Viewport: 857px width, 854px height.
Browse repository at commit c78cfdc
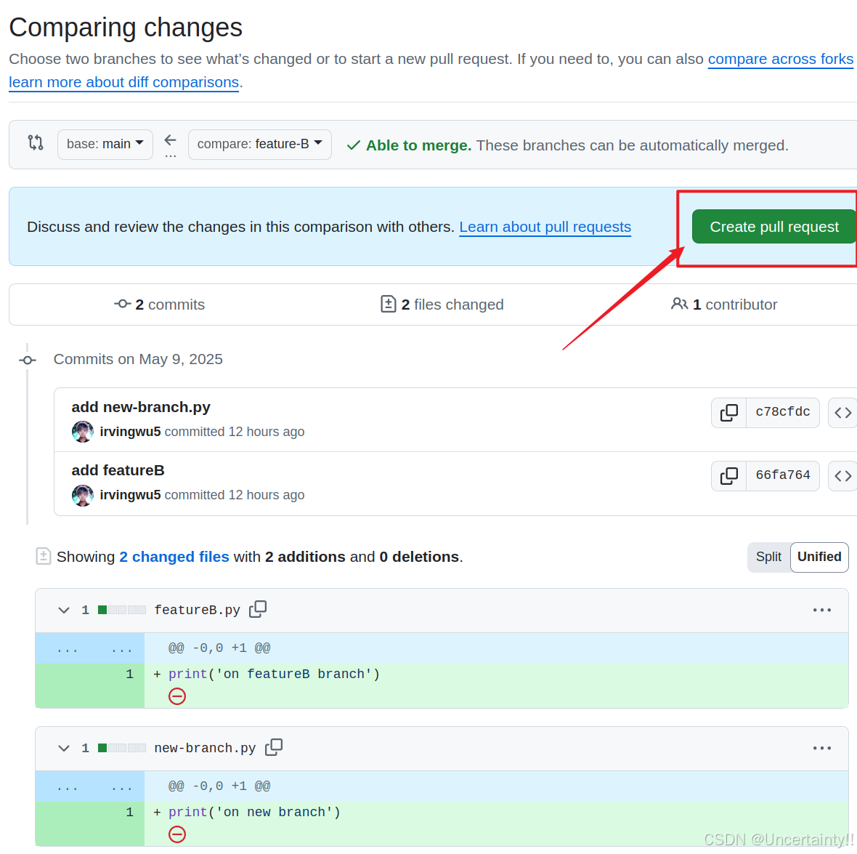[842, 412]
